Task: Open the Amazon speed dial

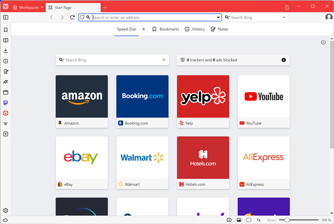Action: coord(82,101)
